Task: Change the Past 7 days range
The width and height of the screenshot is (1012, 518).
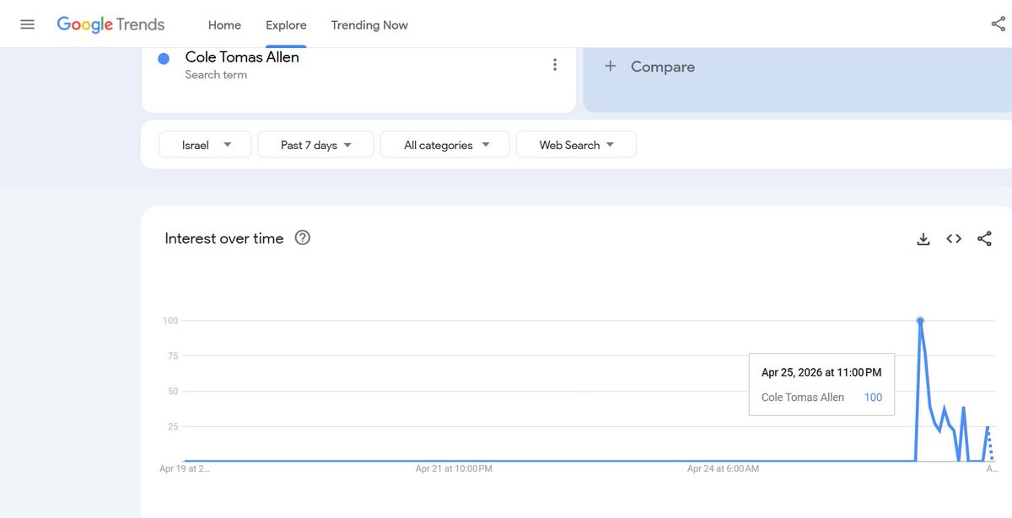Action: [x=316, y=145]
